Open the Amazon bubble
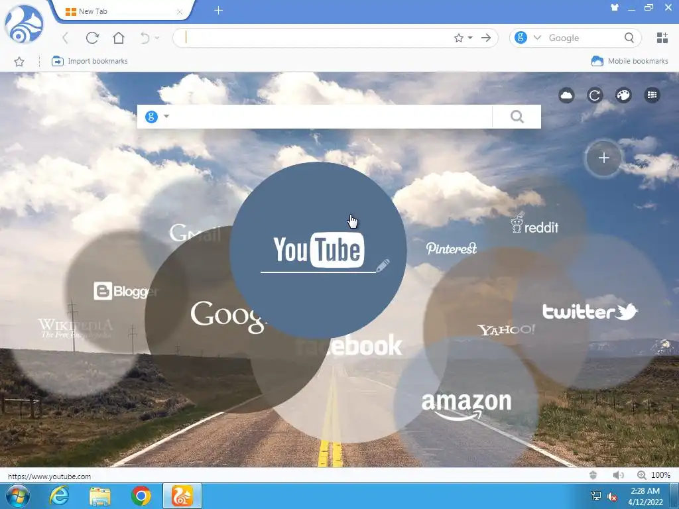The image size is (679, 509). tap(466, 405)
